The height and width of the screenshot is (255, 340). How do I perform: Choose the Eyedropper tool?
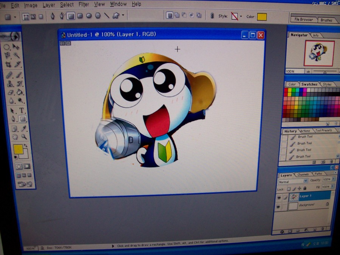point(23,129)
